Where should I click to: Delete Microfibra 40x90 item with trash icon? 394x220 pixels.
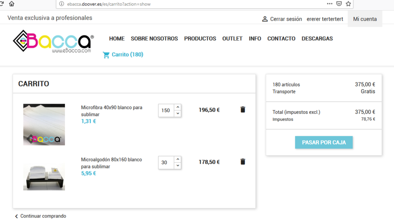pos(243,110)
